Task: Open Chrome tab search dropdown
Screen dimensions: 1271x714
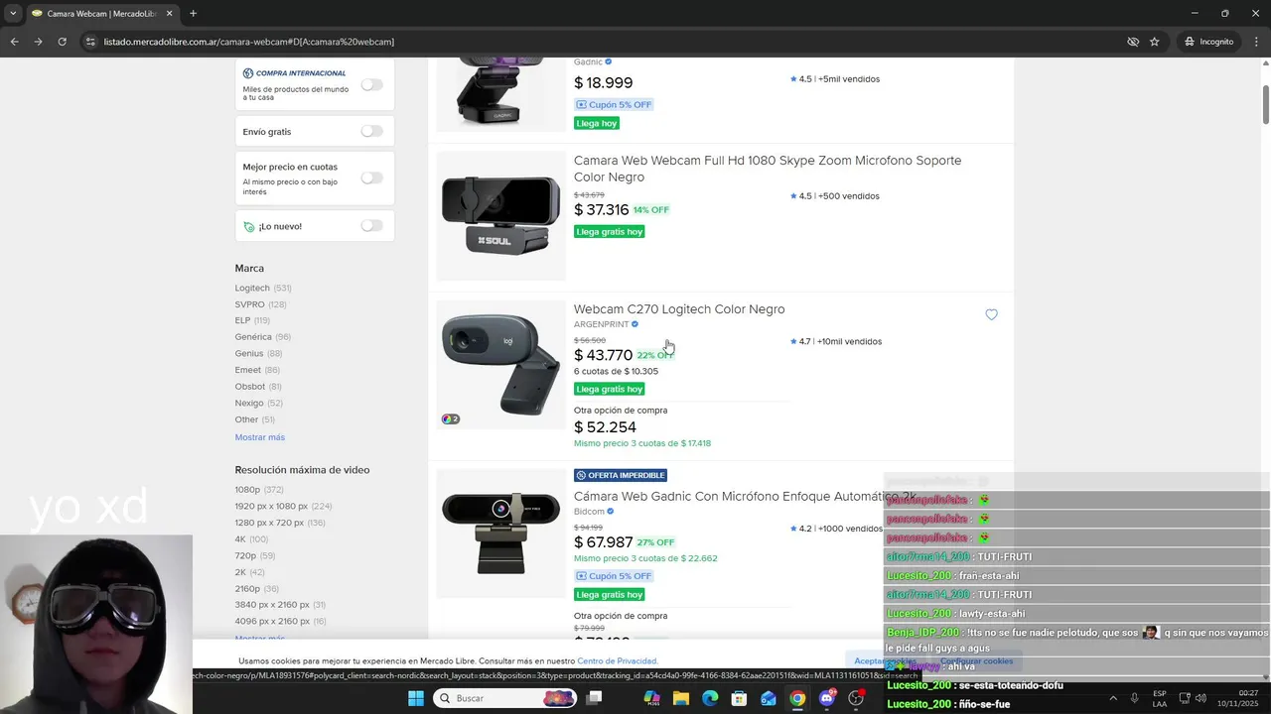Action: 12,13
